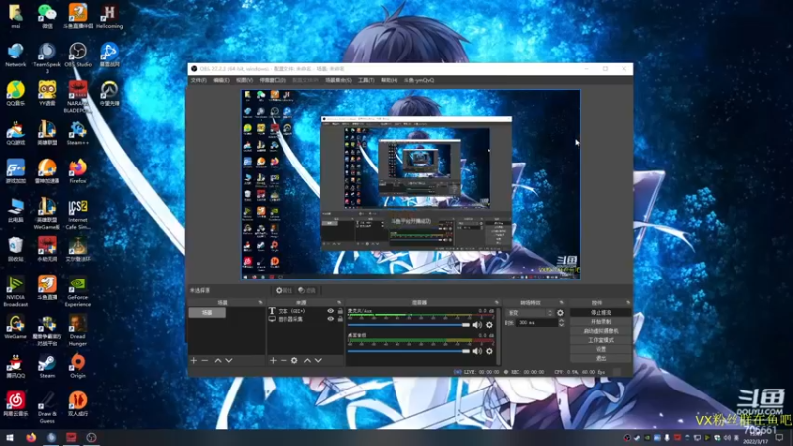Viewport: 793px width, 446px height.
Task: Click the Audio Mixer vertical scrollbar
Action: tap(498, 336)
